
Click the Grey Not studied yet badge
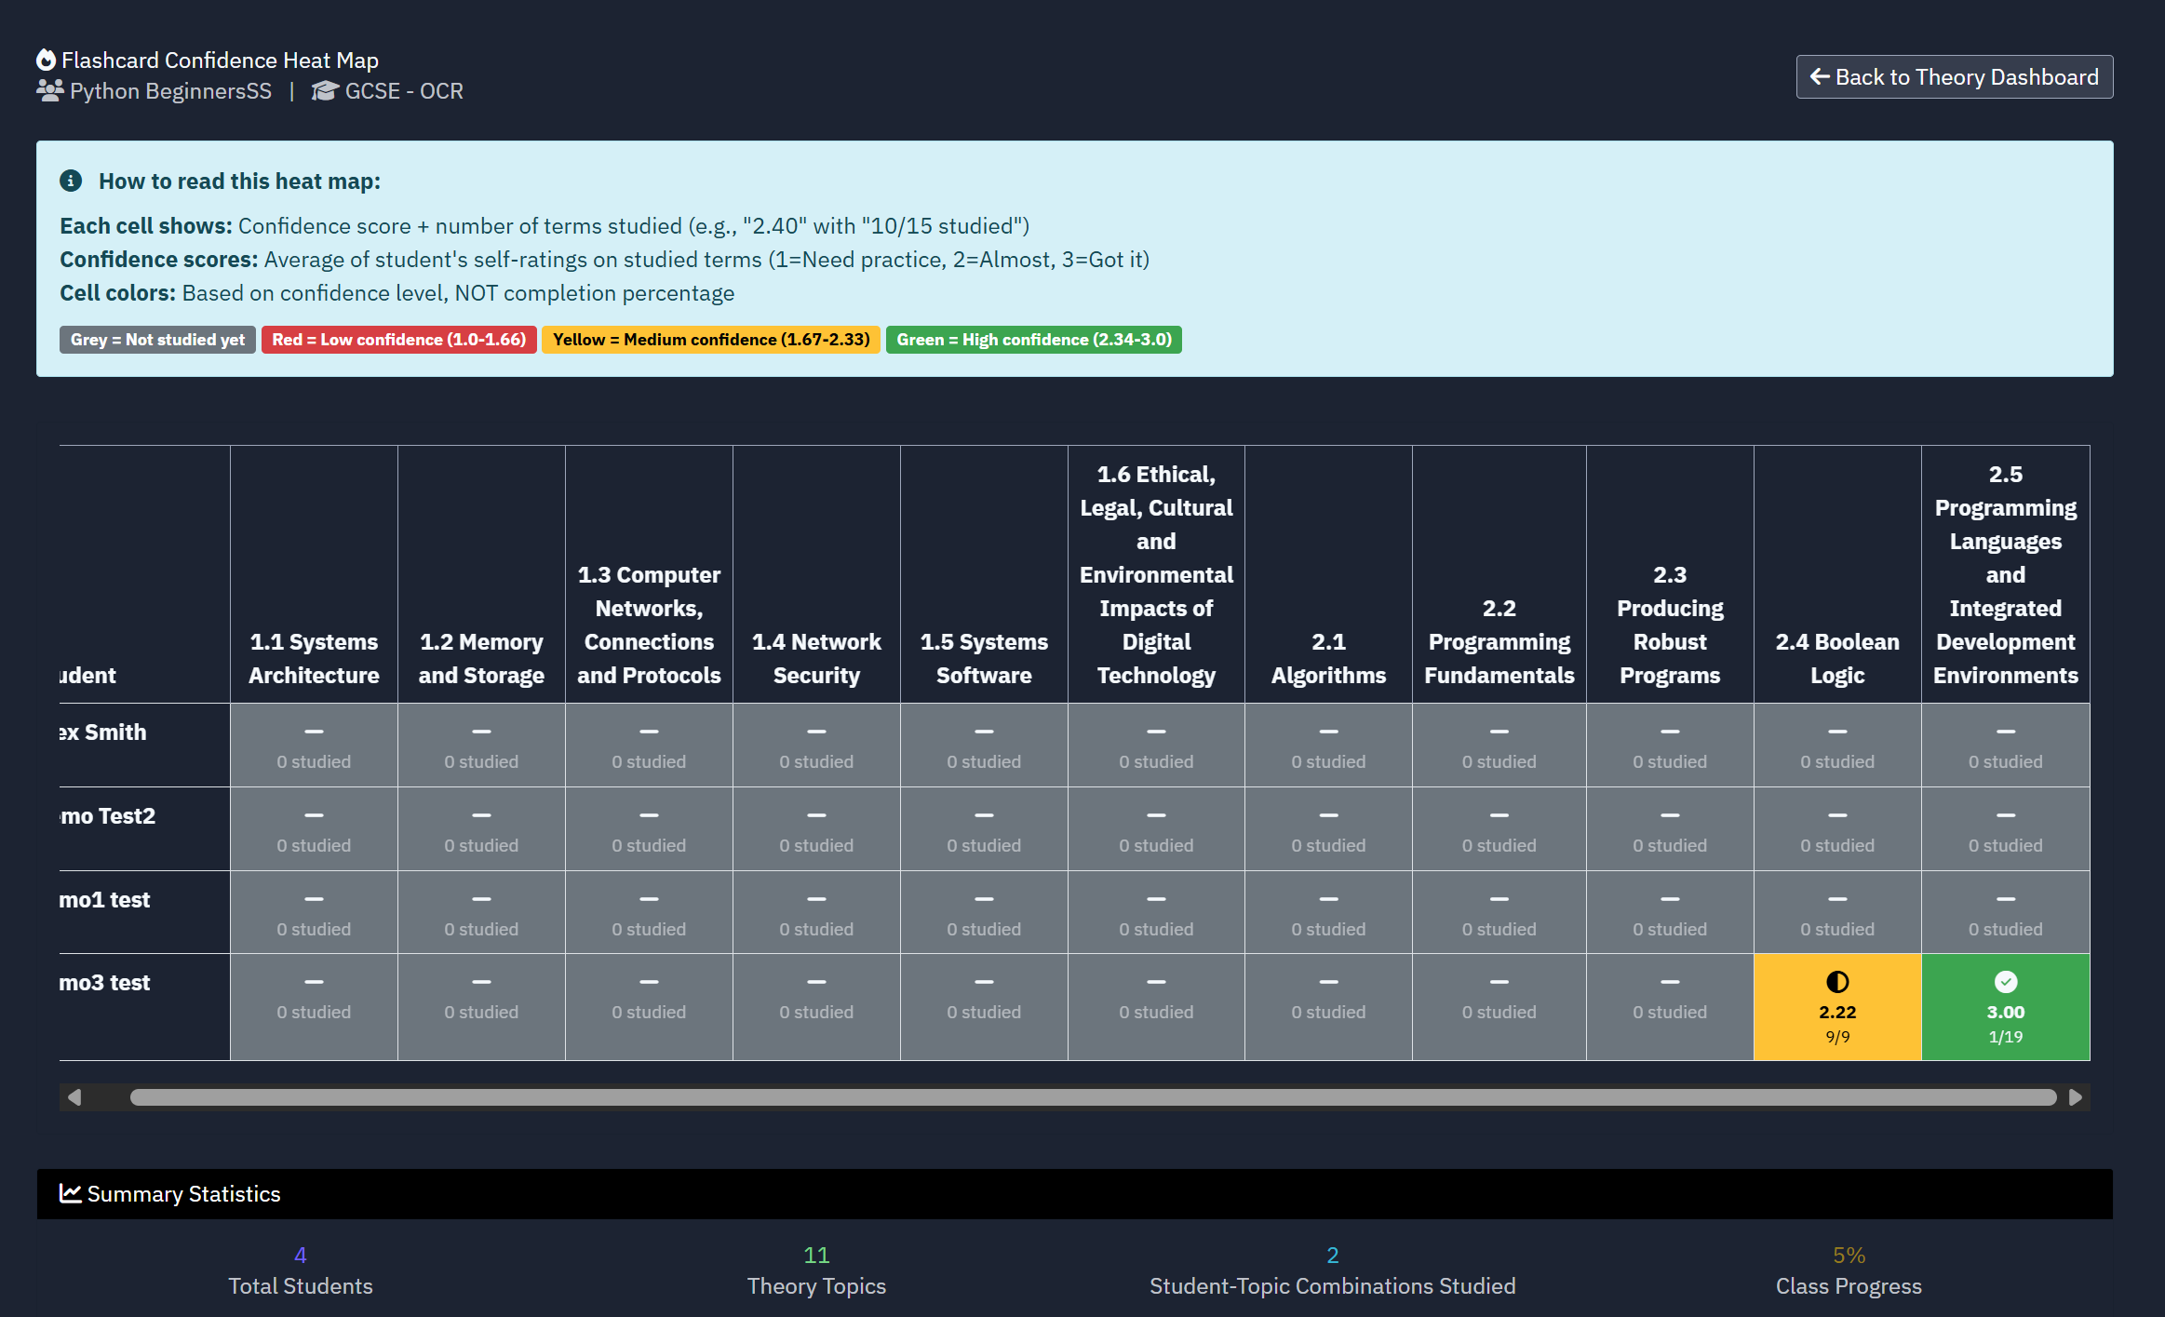157,340
